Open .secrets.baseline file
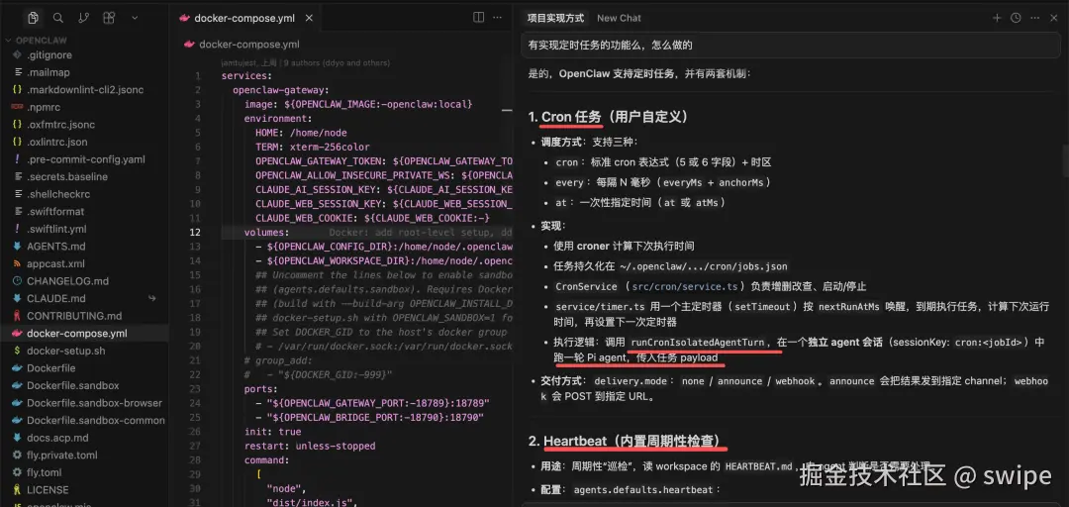Viewport: 1069px width, 507px height. click(67, 176)
